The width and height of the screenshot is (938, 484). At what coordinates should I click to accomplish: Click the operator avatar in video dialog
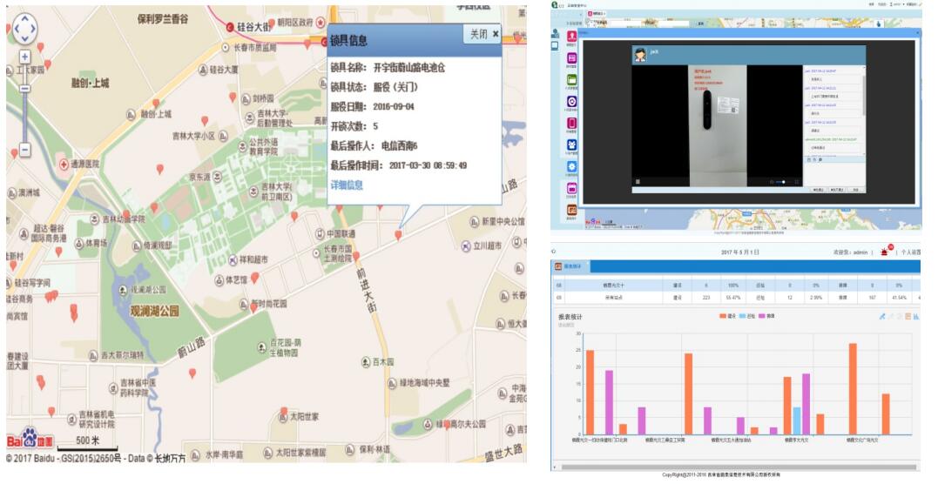(640, 55)
